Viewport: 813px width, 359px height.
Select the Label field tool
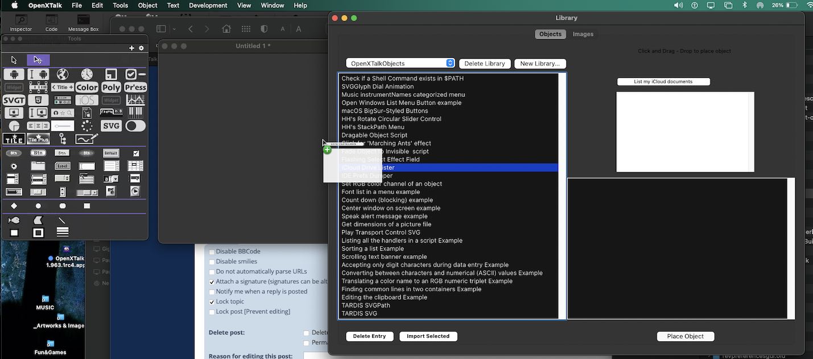(63, 166)
